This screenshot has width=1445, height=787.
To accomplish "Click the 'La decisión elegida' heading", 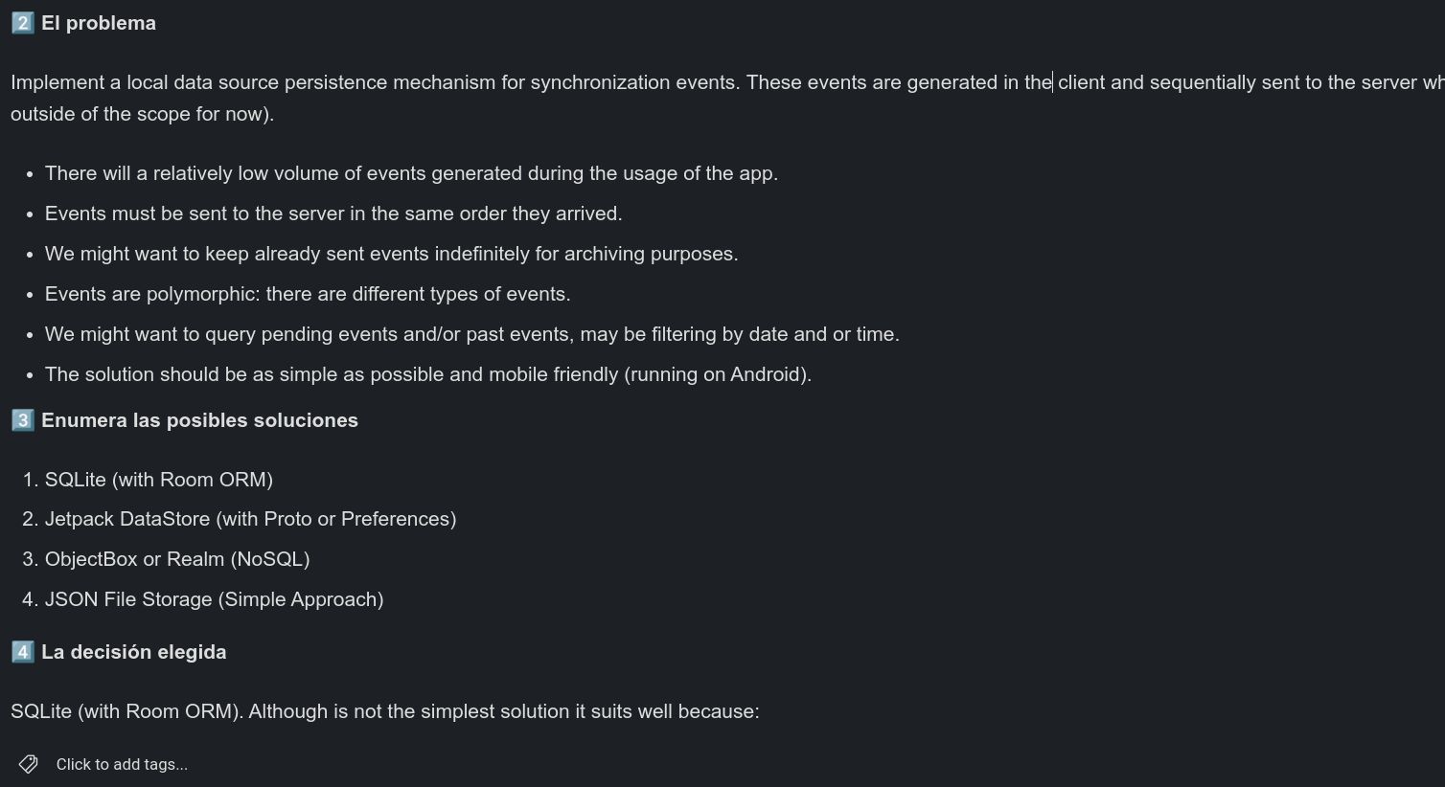I will click(134, 652).
